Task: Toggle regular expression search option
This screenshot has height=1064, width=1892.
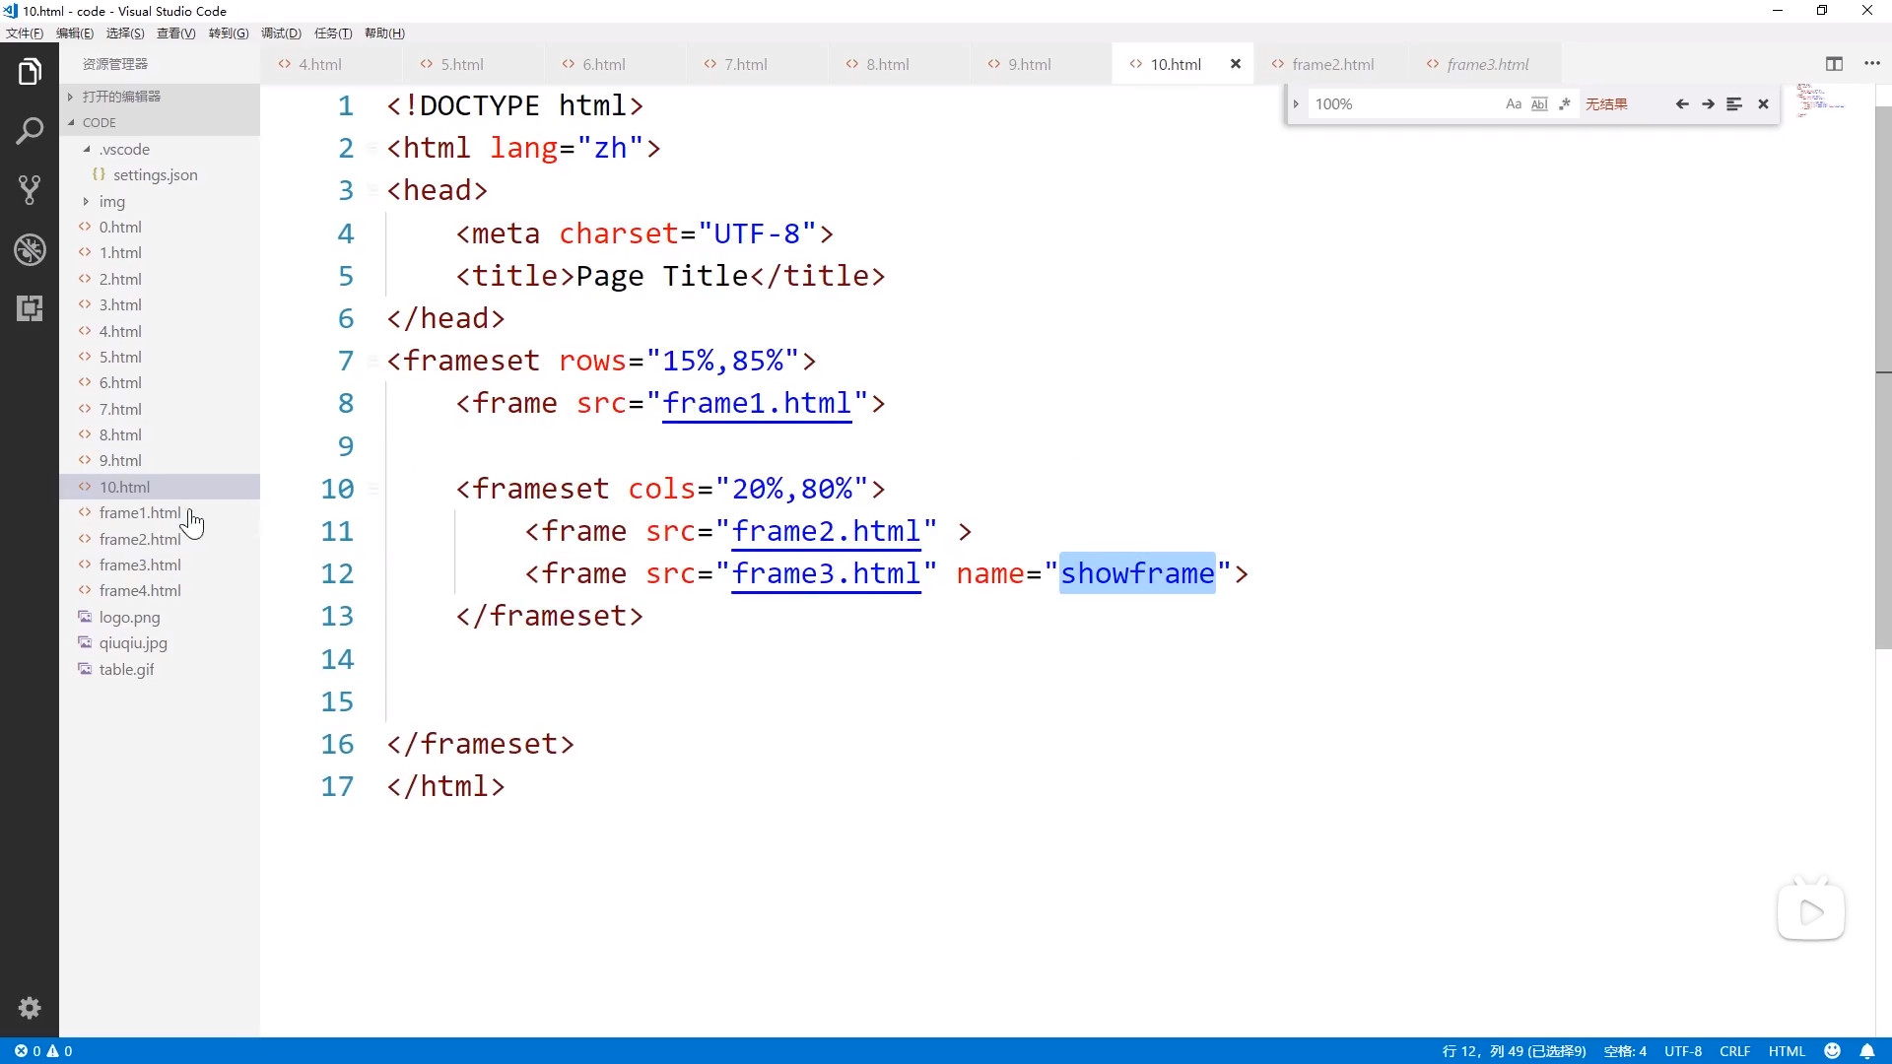Action: (1565, 104)
